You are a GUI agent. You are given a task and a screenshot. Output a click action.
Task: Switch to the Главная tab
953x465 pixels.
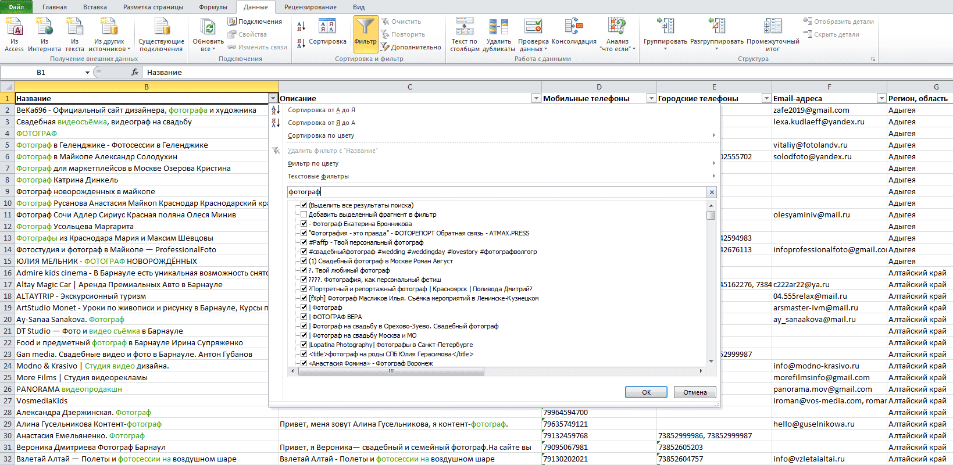pyautogui.click(x=55, y=7)
